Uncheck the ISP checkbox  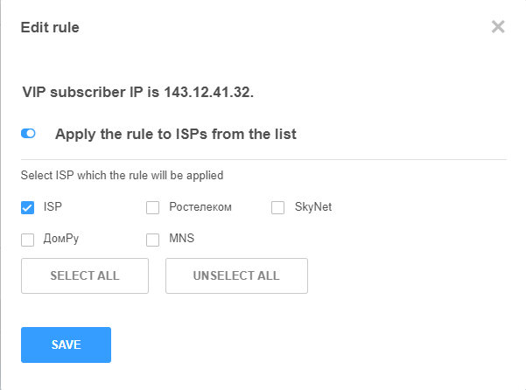coord(27,208)
